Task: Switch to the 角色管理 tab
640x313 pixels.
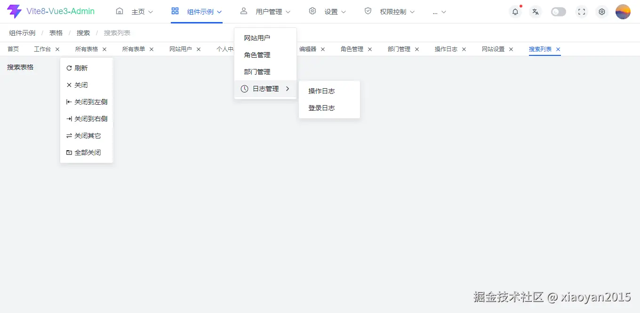Action: (352, 49)
